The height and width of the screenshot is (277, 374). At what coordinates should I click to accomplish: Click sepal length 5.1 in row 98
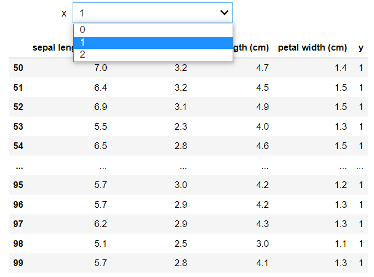pos(101,243)
